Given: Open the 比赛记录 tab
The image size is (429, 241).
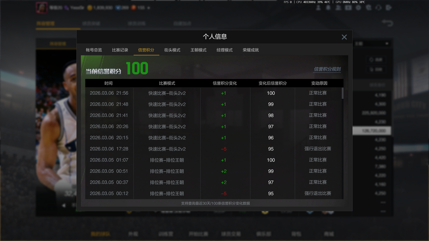Looking at the screenshot, I should 120,50.
